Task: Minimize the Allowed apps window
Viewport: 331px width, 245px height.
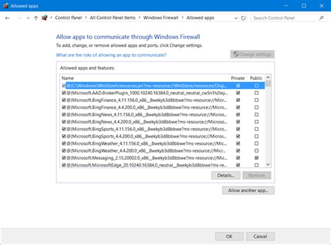Action: point(286,6)
